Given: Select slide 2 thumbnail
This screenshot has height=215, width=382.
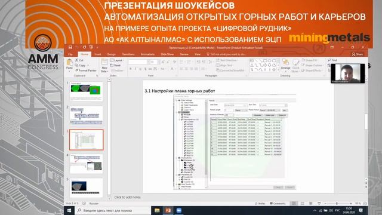Looking at the screenshot, I should 86,115.
